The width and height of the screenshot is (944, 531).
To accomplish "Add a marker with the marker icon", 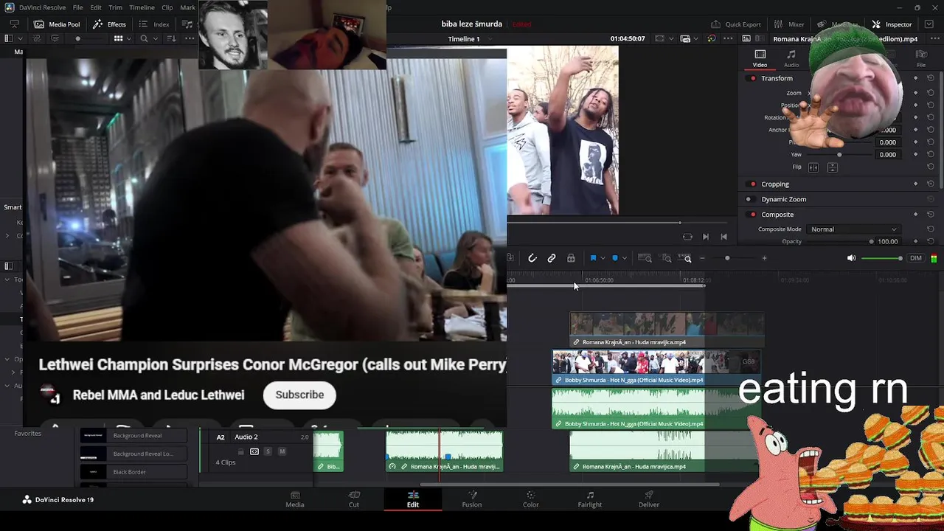I will tap(615, 258).
